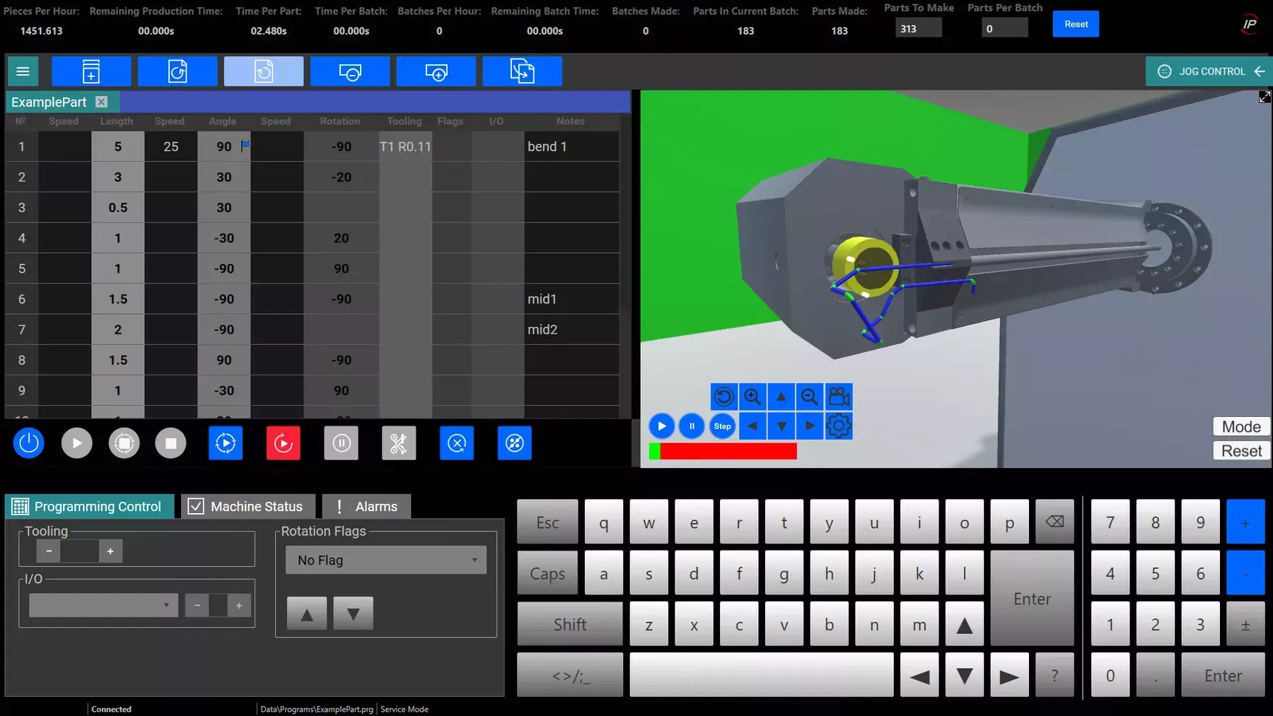Open simulation settings with the gear icon

pos(839,426)
